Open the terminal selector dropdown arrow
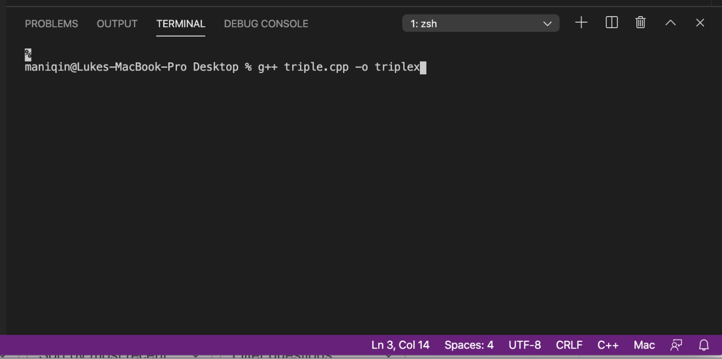The width and height of the screenshot is (722, 359). (x=547, y=23)
